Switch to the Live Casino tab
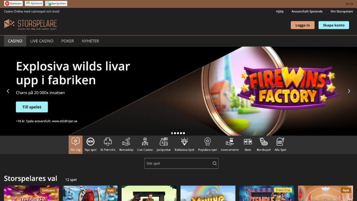This screenshot has width=357, height=201. pyautogui.click(x=42, y=41)
